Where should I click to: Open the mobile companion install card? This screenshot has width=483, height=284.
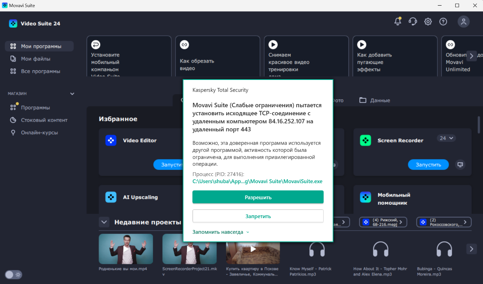pos(129,56)
